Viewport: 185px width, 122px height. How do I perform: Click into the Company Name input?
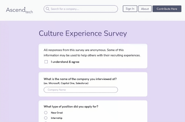81,90
